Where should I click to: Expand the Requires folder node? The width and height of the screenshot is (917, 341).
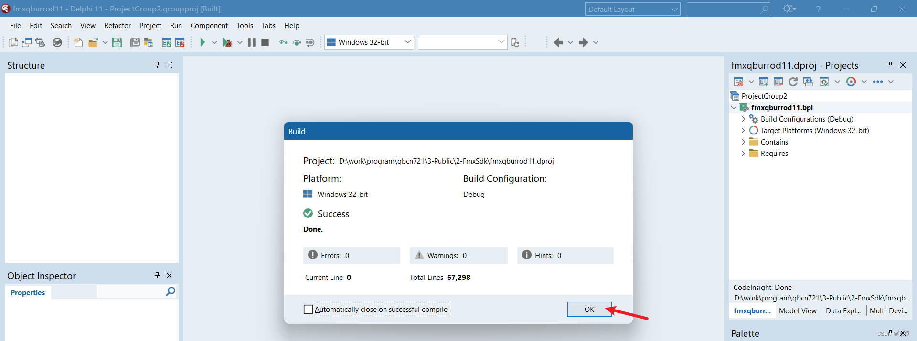743,153
